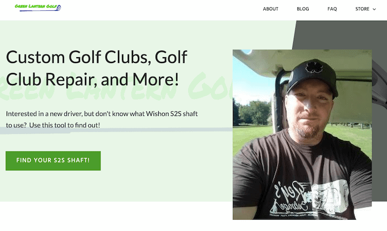Image resolution: width=387 pixels, height=231 pixels.
Task: Click the shamrock emblem on the black cap
Action: point(314,68)
